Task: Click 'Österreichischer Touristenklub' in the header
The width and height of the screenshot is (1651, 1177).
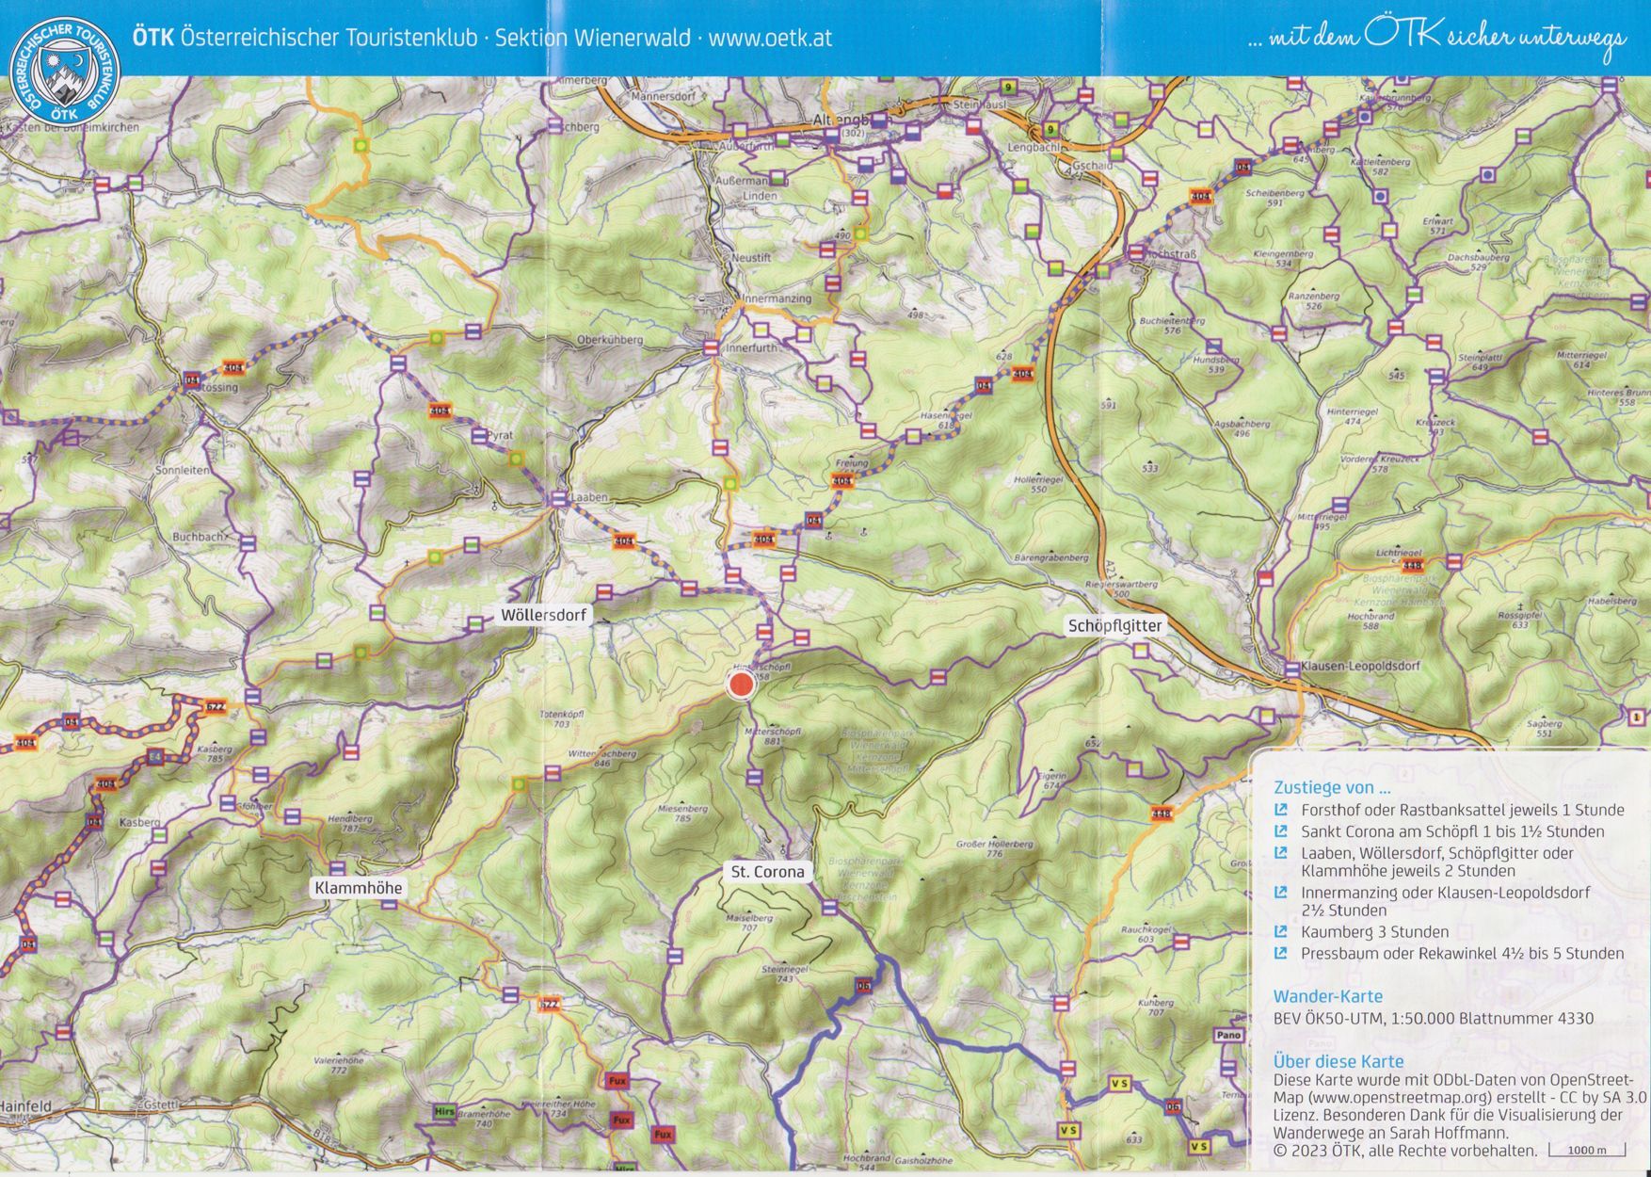Action: tap(329, 39)
